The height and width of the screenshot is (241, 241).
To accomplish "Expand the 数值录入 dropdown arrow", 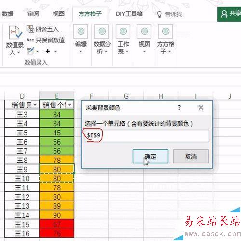I will tap(18, 53).
